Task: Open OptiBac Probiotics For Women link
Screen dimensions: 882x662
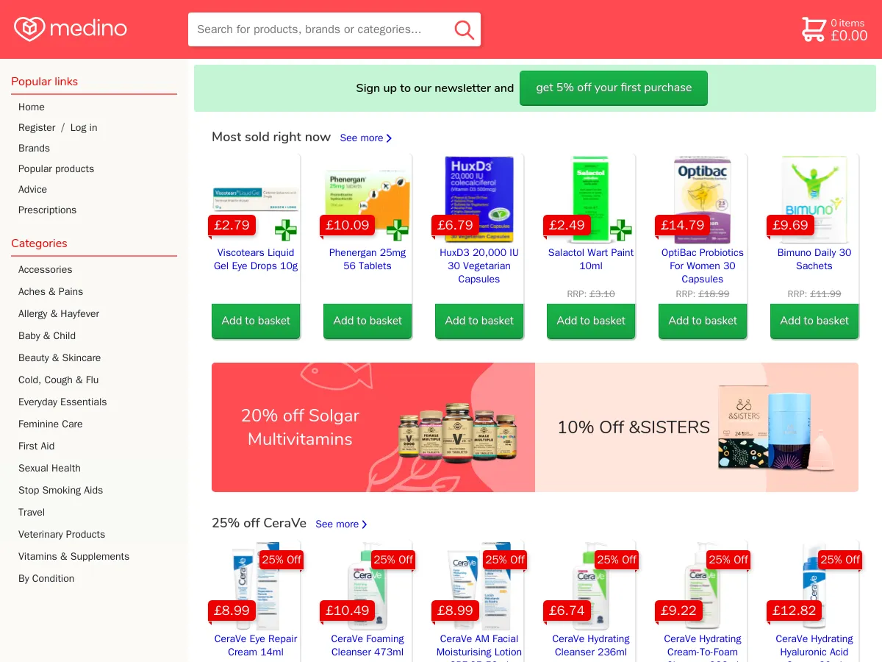Action: pyautogui.click(x=703, y=266)
